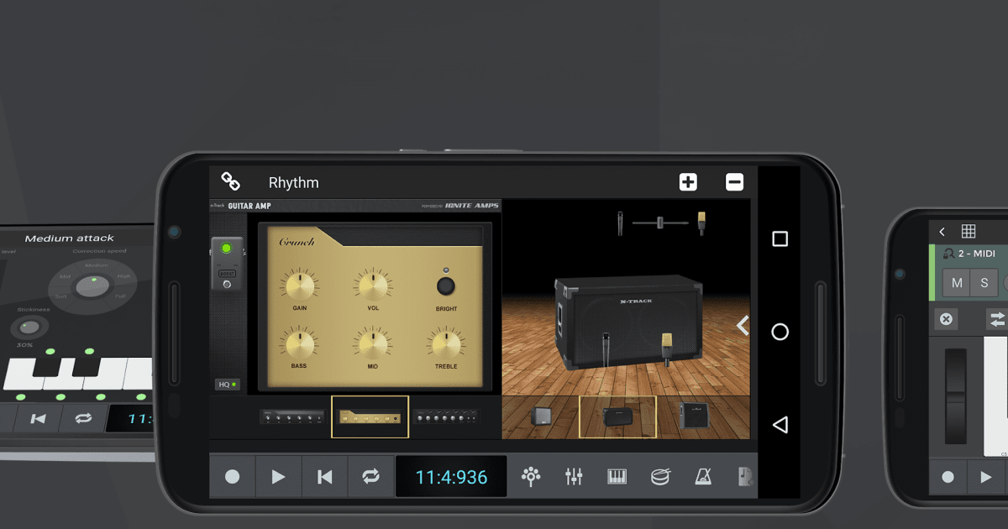Click the Bass knob on the Crunch amp
This screenshot has width=1008, height=529.
tap(300, 343)
